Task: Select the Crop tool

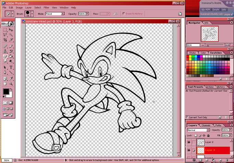Action: (5, 40)
